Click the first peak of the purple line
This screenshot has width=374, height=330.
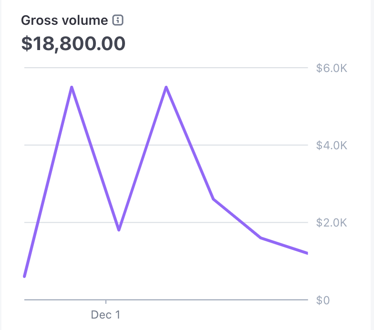[x=72, y=87]
